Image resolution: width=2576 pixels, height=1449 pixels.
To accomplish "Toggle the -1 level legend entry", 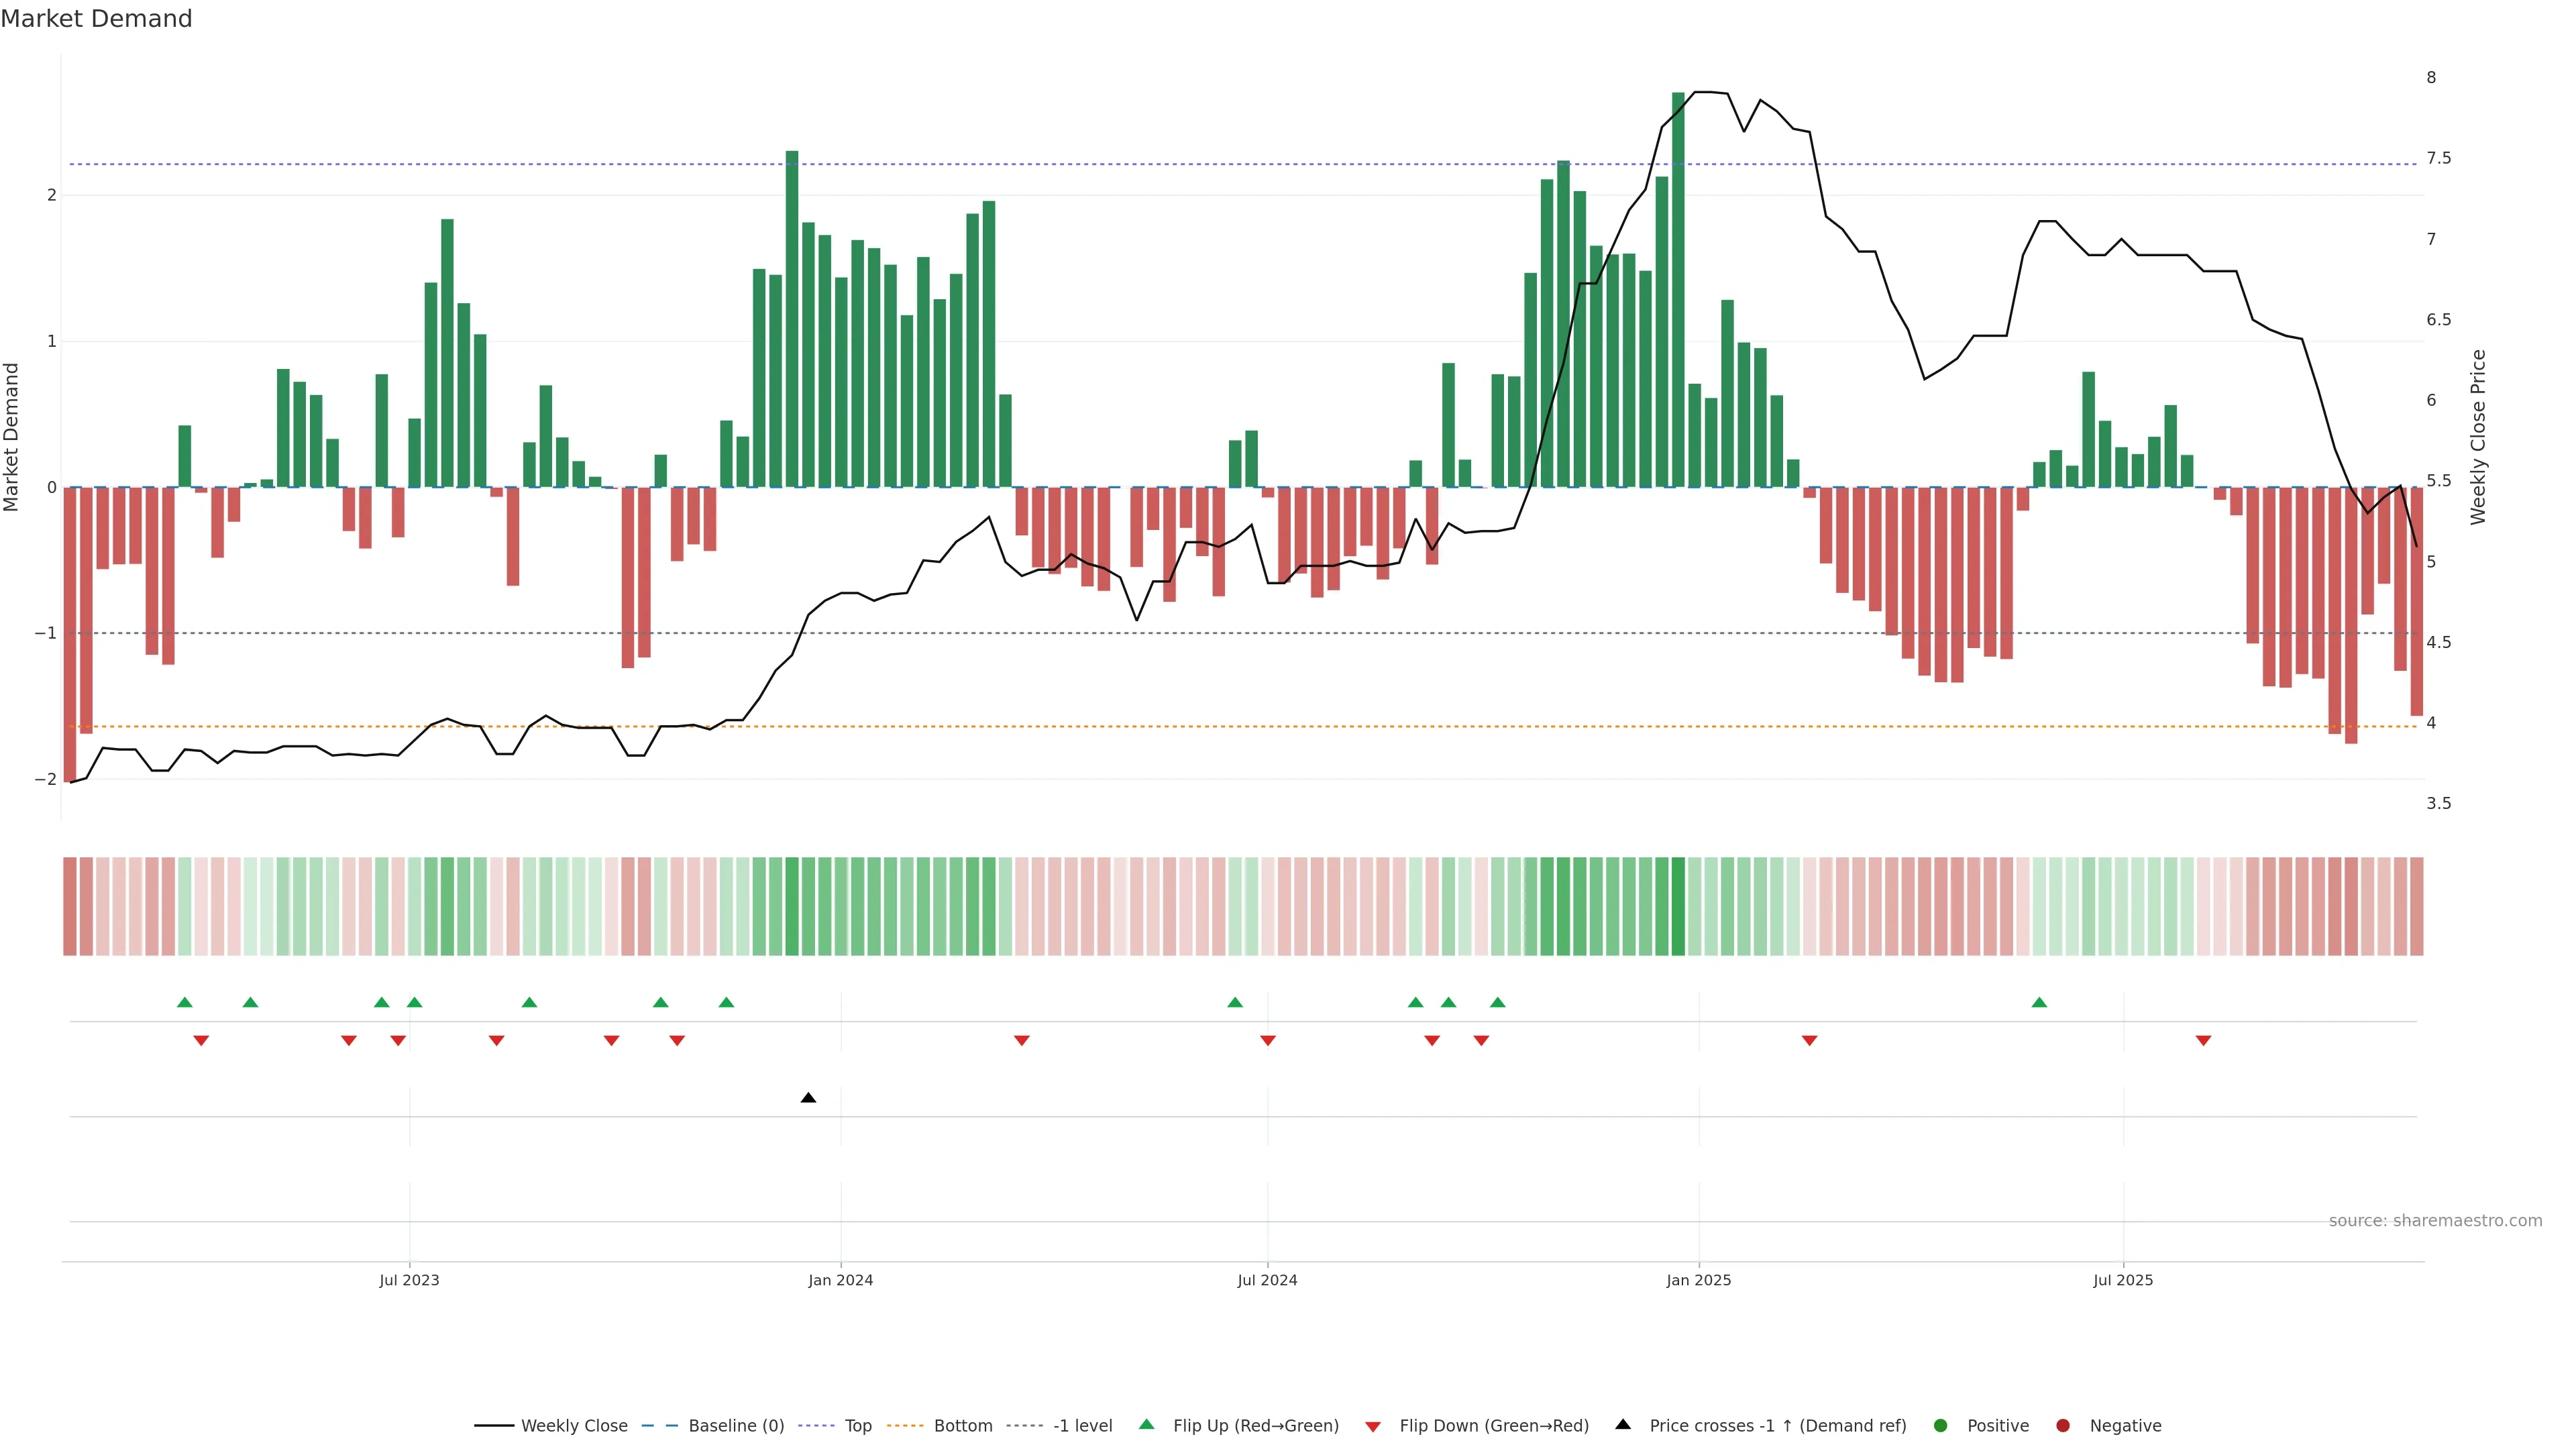I will [1082, 1426].
